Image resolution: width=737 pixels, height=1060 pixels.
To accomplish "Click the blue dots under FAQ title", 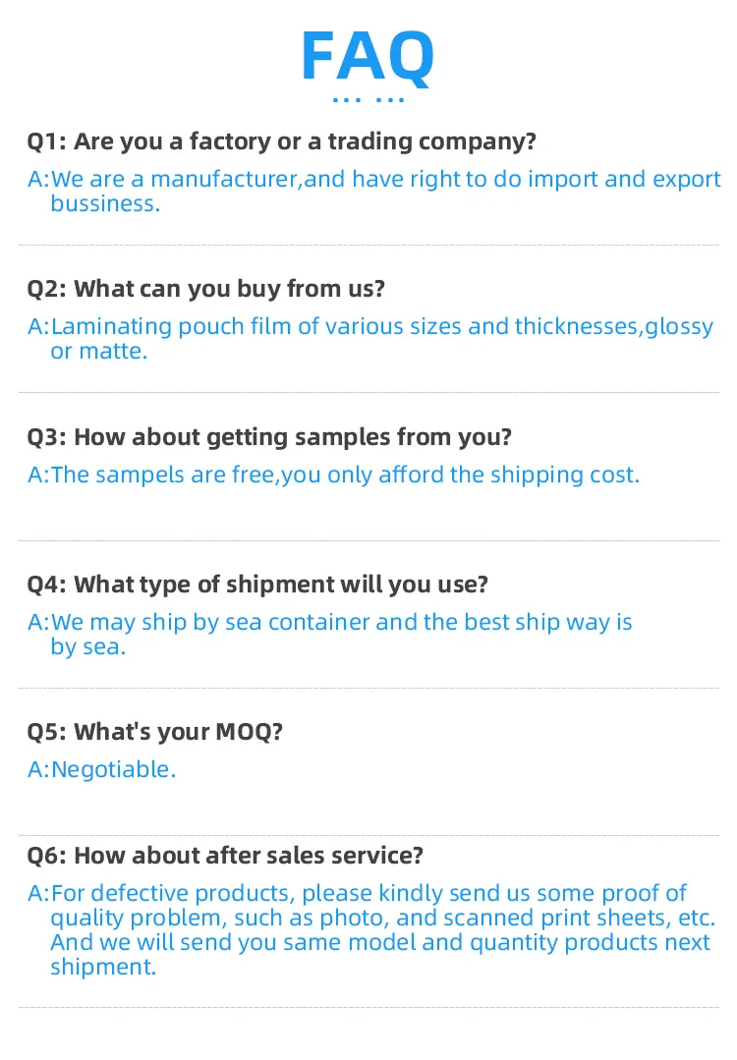I will pos(368,100).
